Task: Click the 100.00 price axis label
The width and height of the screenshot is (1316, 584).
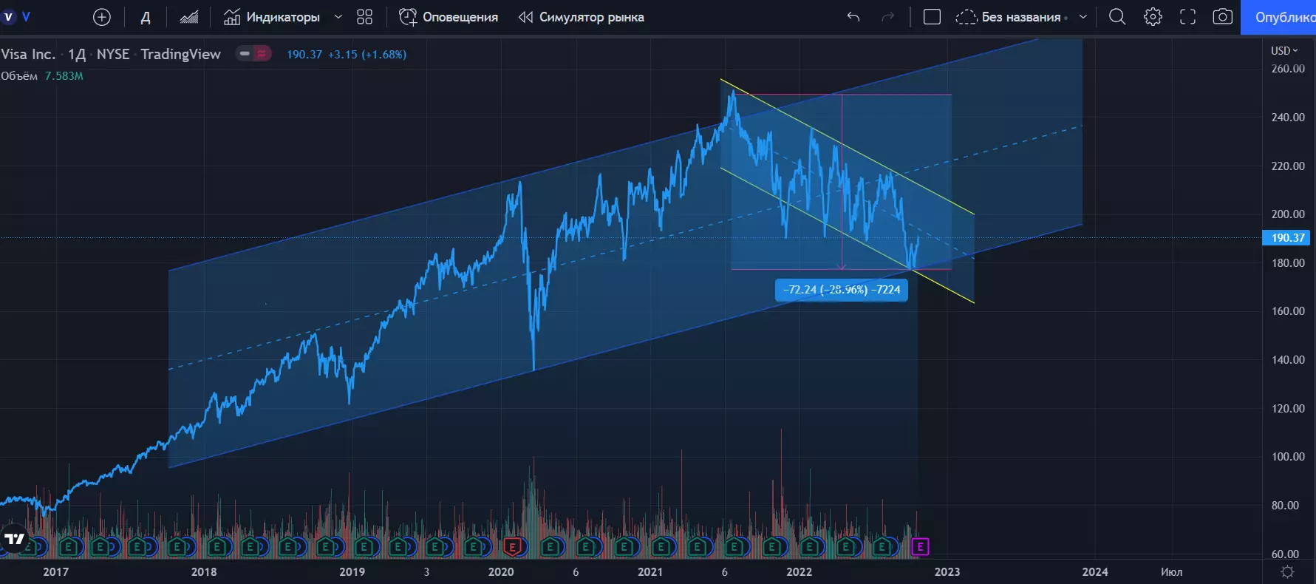Action: coord(1288,457)
